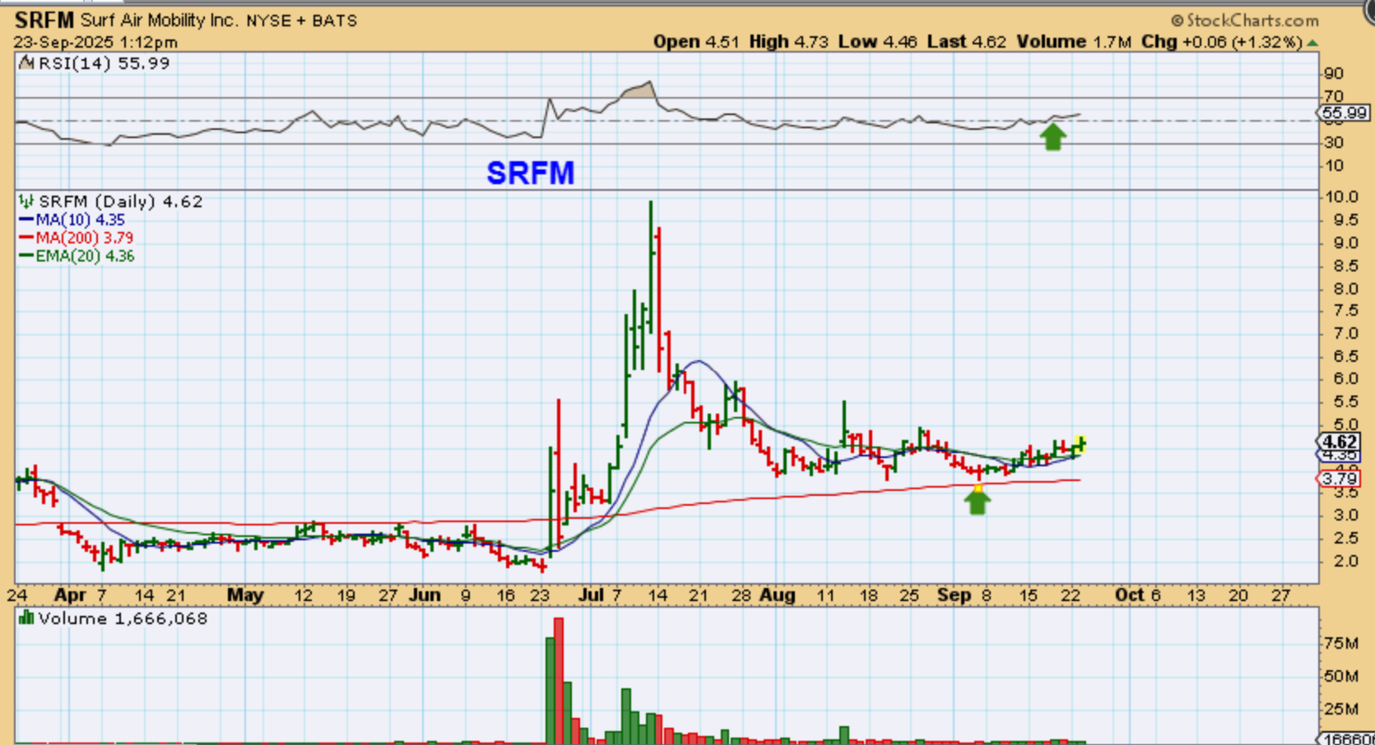Screen dimensions: 1375x745
Task: Click the 75M volume axis label
Action: tap(1340, 644)
